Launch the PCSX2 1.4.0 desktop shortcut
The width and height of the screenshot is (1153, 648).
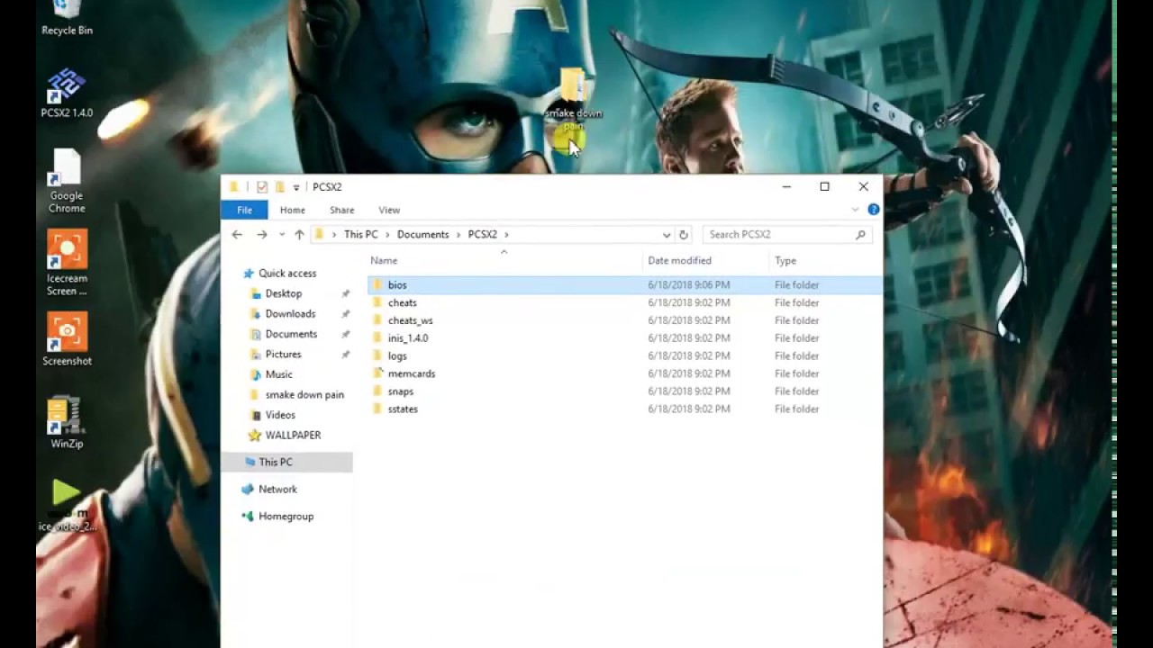click(x=67, y=94)
